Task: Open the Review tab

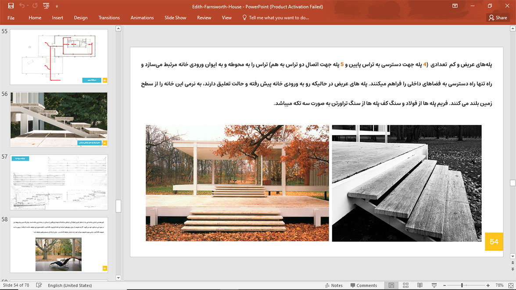Action: point(204,18)
